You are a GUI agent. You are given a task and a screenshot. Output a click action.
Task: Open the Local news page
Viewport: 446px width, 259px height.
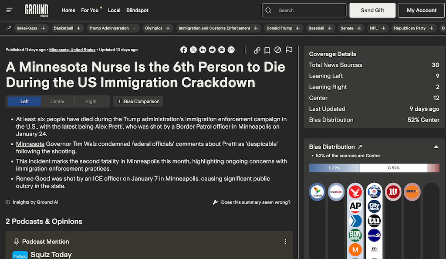[x=114, y=10]
